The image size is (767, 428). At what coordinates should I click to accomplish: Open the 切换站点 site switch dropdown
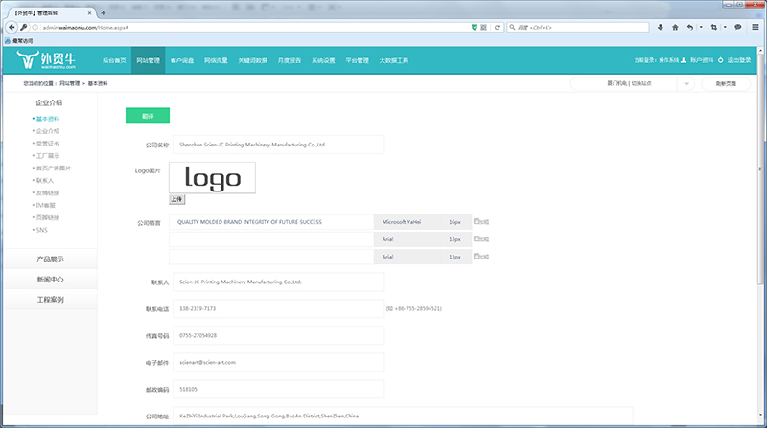tap(687, 84)
